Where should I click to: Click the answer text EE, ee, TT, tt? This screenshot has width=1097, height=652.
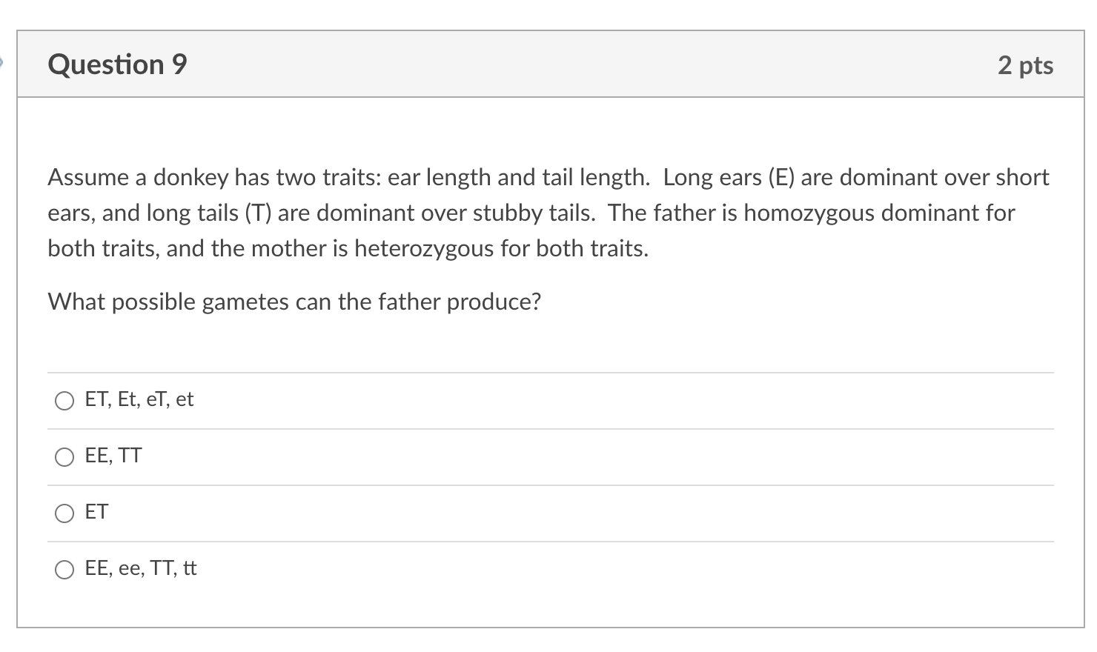click(x=140, y=569)
